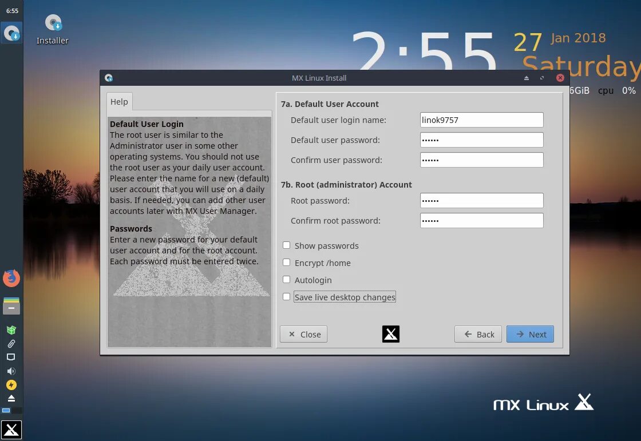The image size is (641, 441).
Task: Click the 'Default User Login' help heading
Action: pos(147,124)
